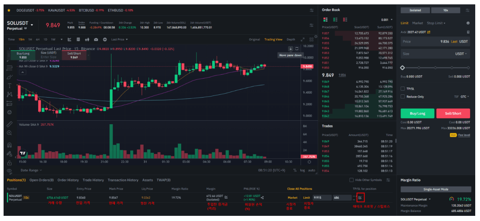Toggle the magnet mode tool
Image resolution: width=480 pixels, height=221 pixels.
(x=10, y=145)
